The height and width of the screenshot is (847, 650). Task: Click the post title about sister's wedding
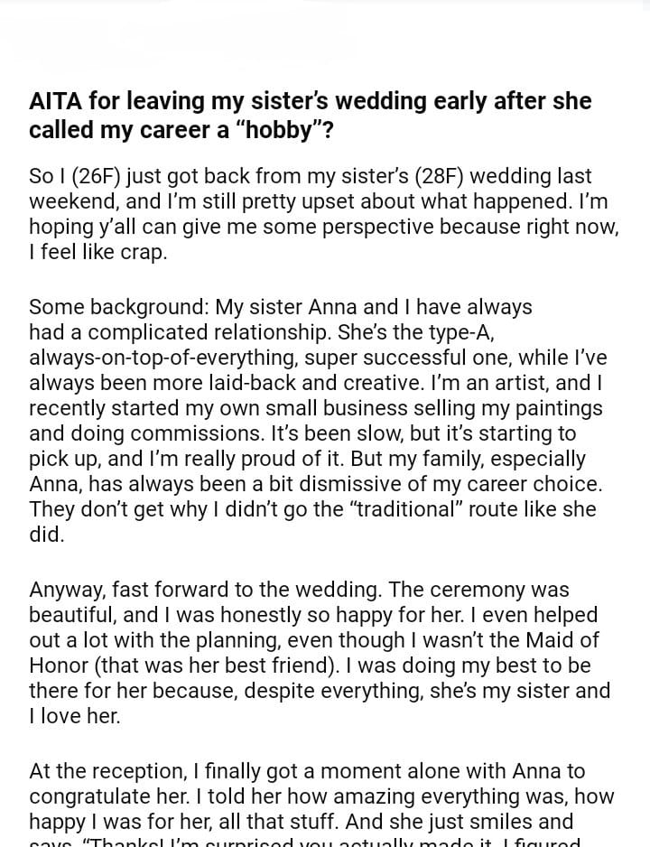(310, 115)
